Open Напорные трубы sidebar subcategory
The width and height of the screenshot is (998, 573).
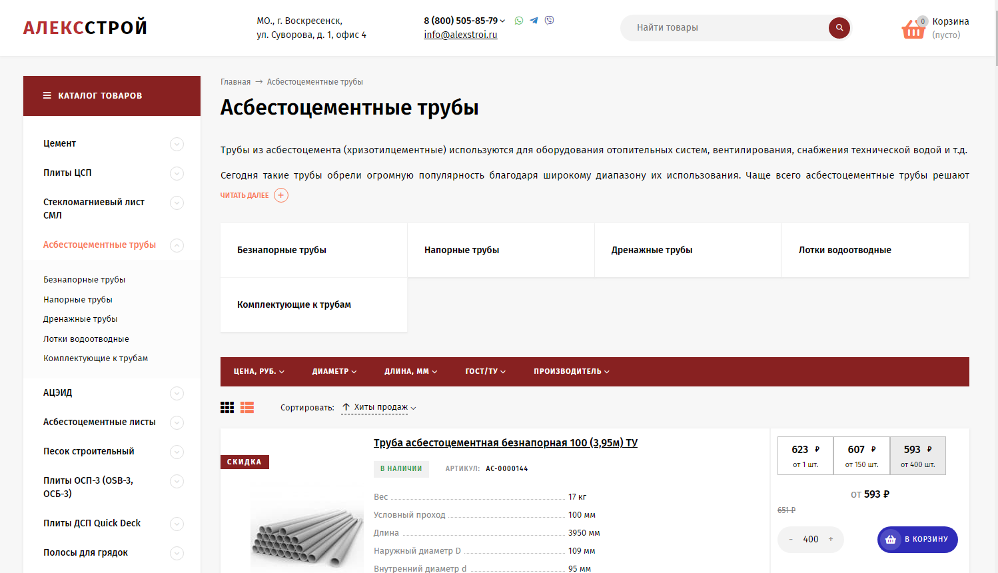(x=78, y=300)
